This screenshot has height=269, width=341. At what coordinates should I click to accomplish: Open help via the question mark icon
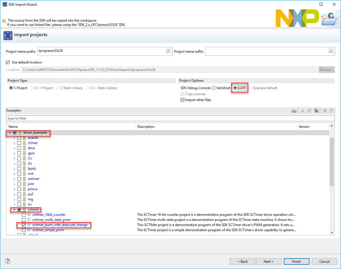click(8, 261)
